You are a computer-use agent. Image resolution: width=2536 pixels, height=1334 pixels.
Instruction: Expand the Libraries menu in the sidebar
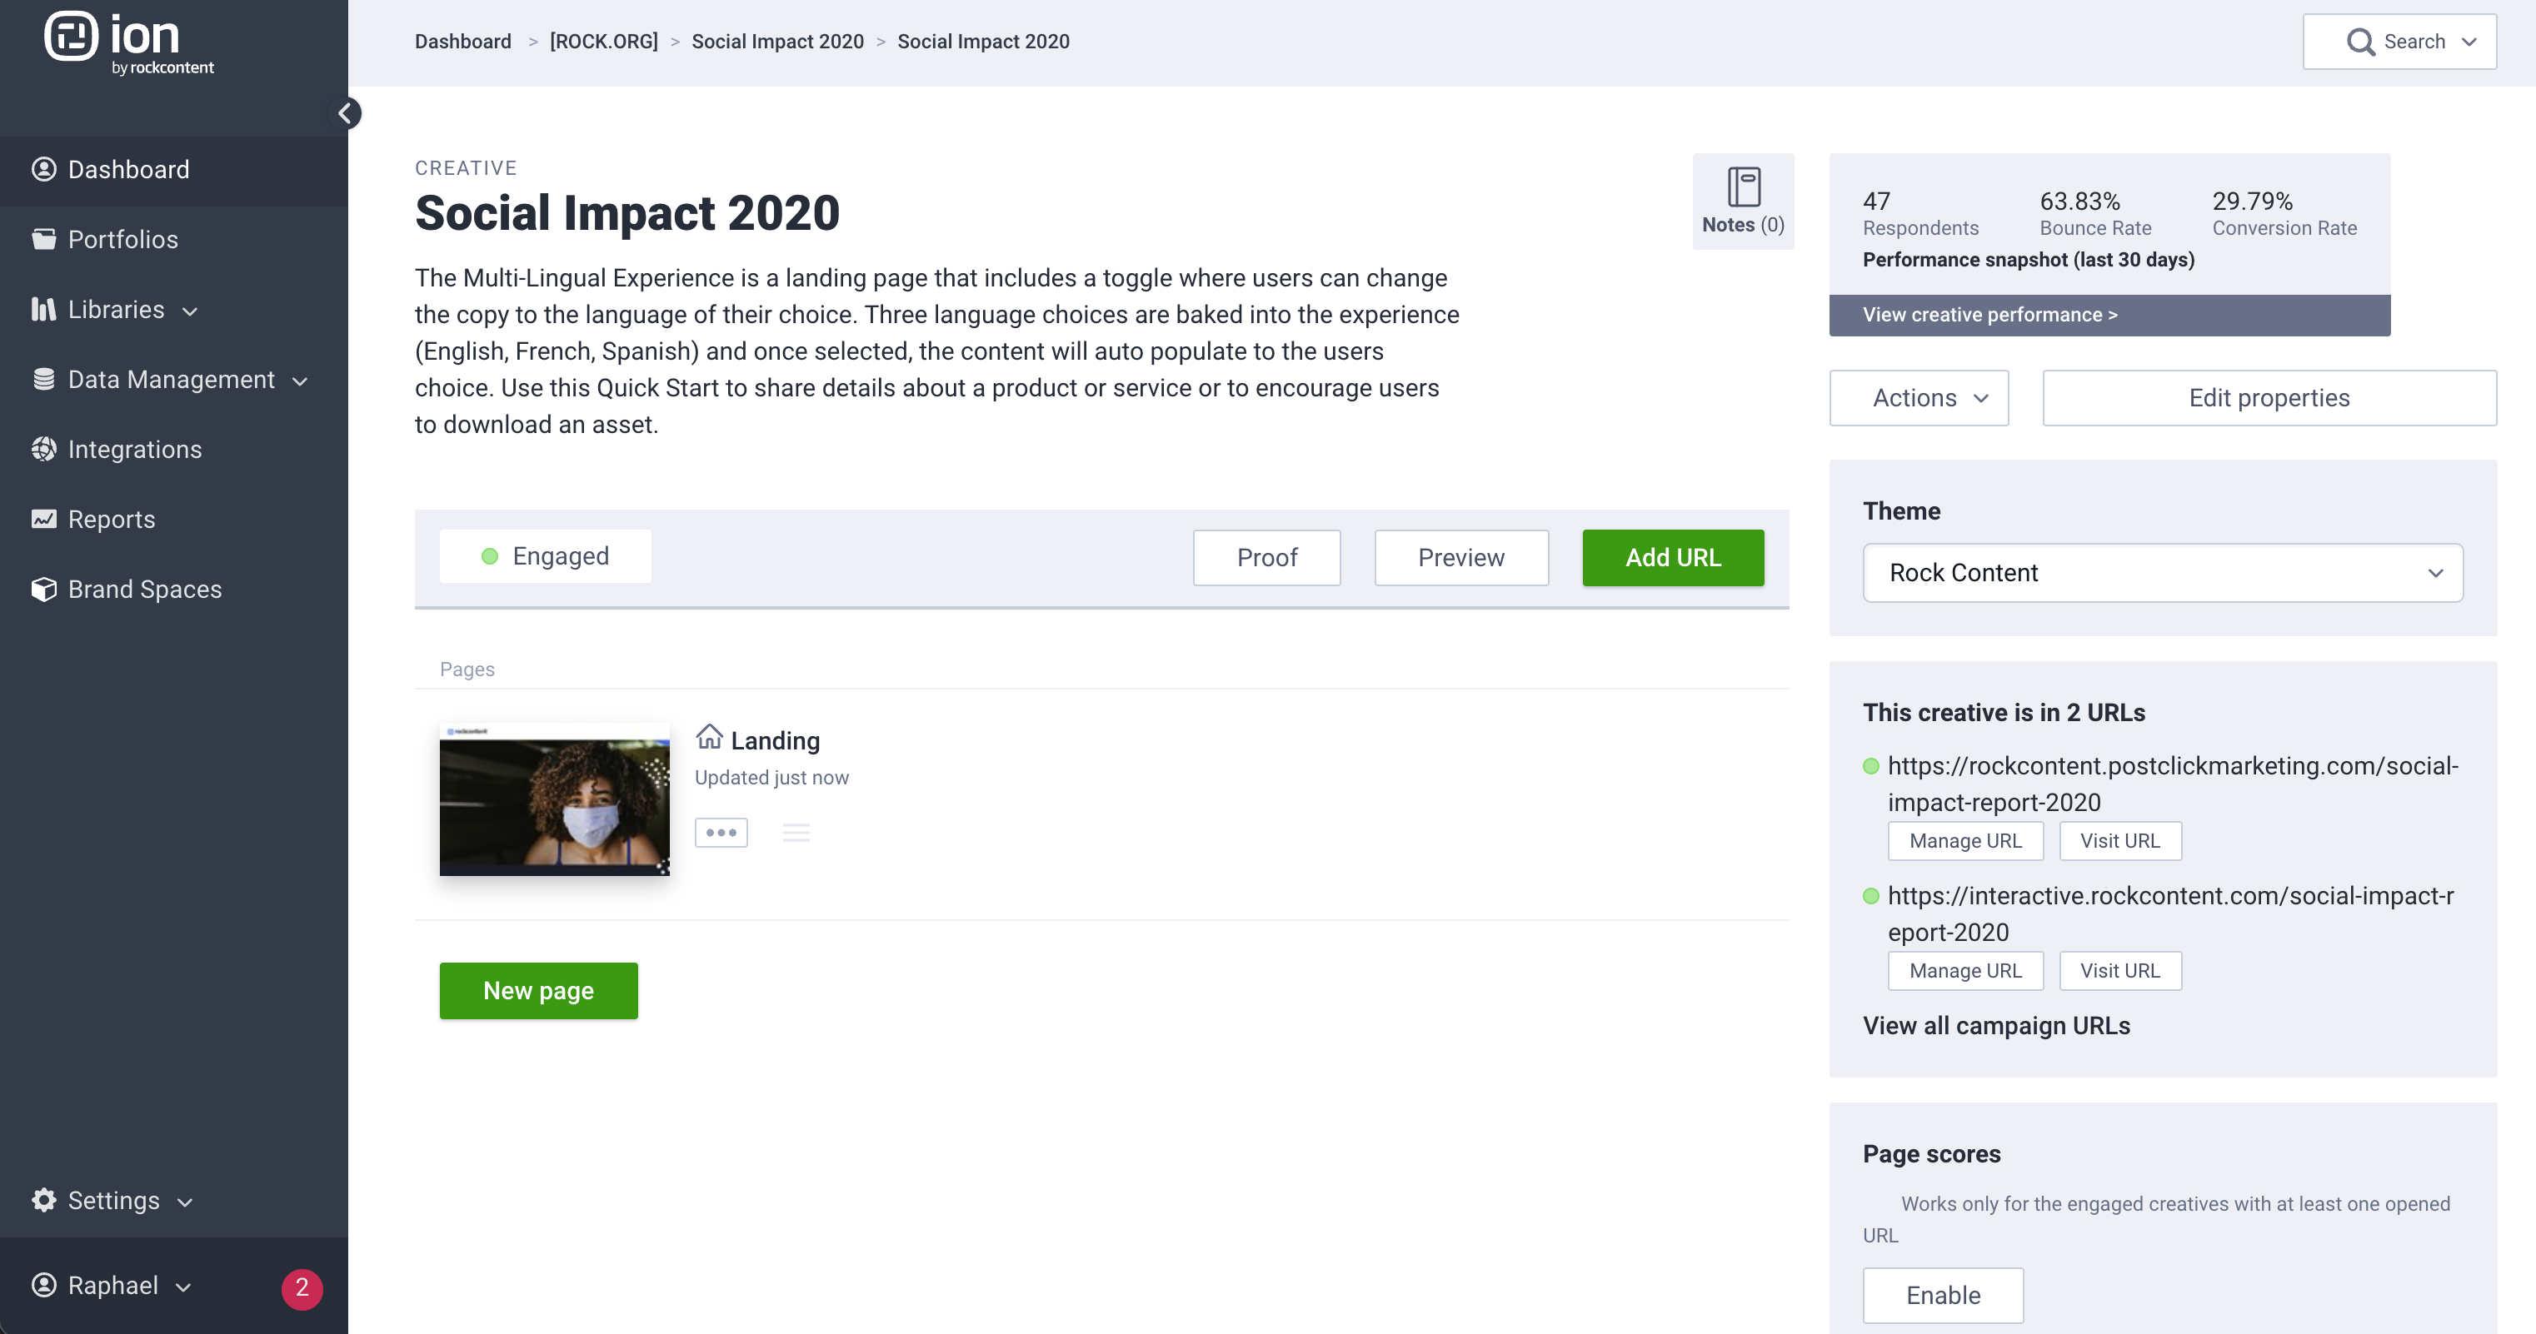[x=116, y=309]
